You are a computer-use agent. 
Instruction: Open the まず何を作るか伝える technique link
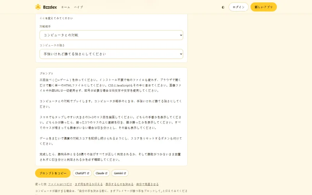[89, 184]
